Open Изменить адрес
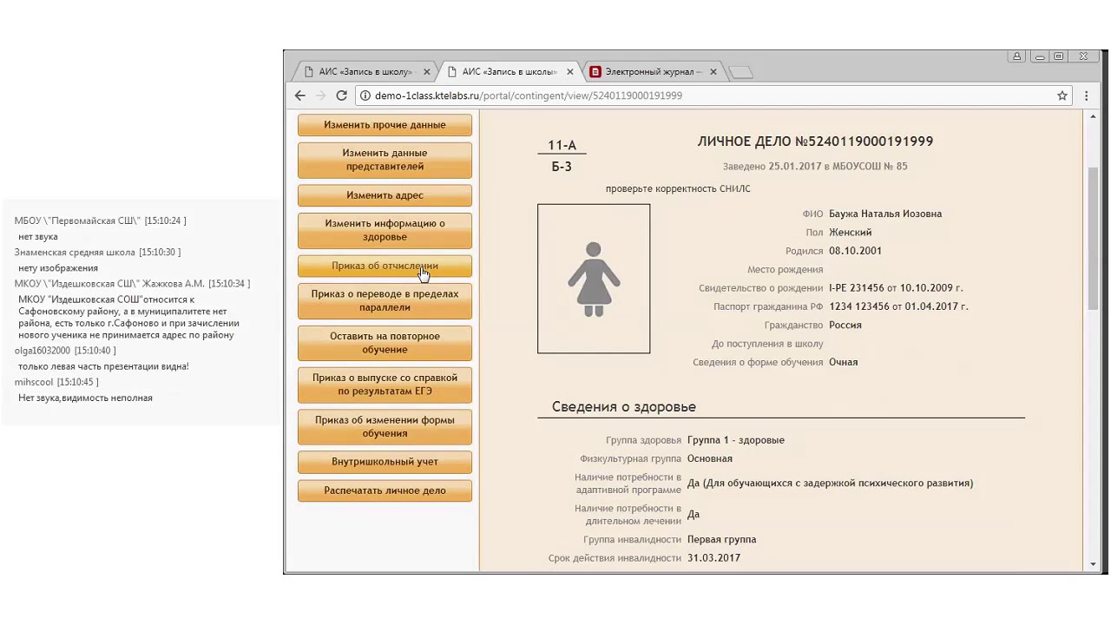 click(x=385, y=195)
